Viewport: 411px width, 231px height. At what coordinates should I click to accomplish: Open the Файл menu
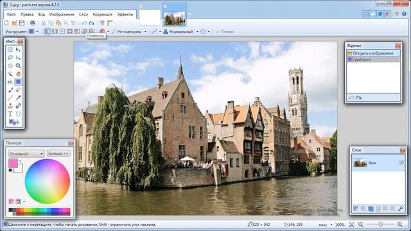(x=11, y=14)
